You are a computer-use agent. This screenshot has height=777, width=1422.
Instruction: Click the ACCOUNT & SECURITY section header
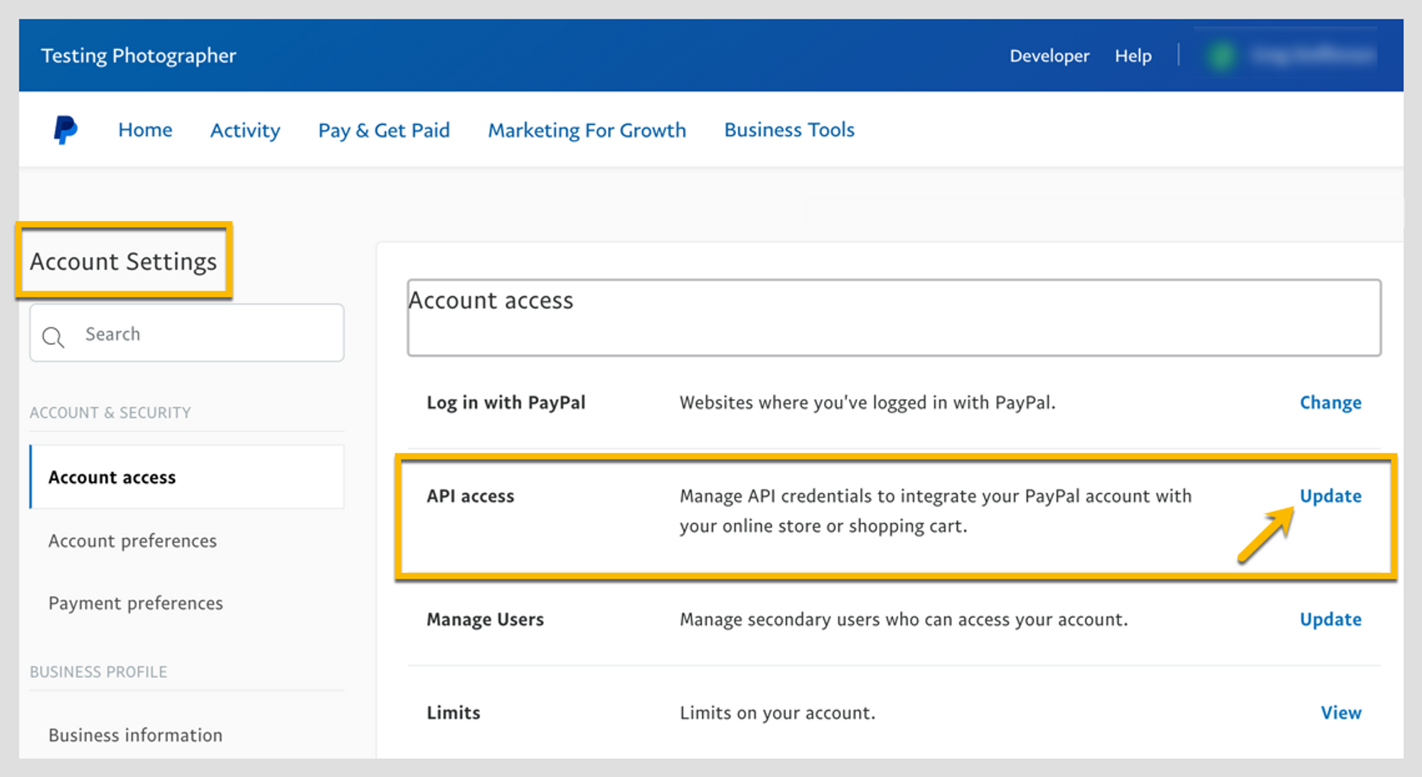coord(110,413)
